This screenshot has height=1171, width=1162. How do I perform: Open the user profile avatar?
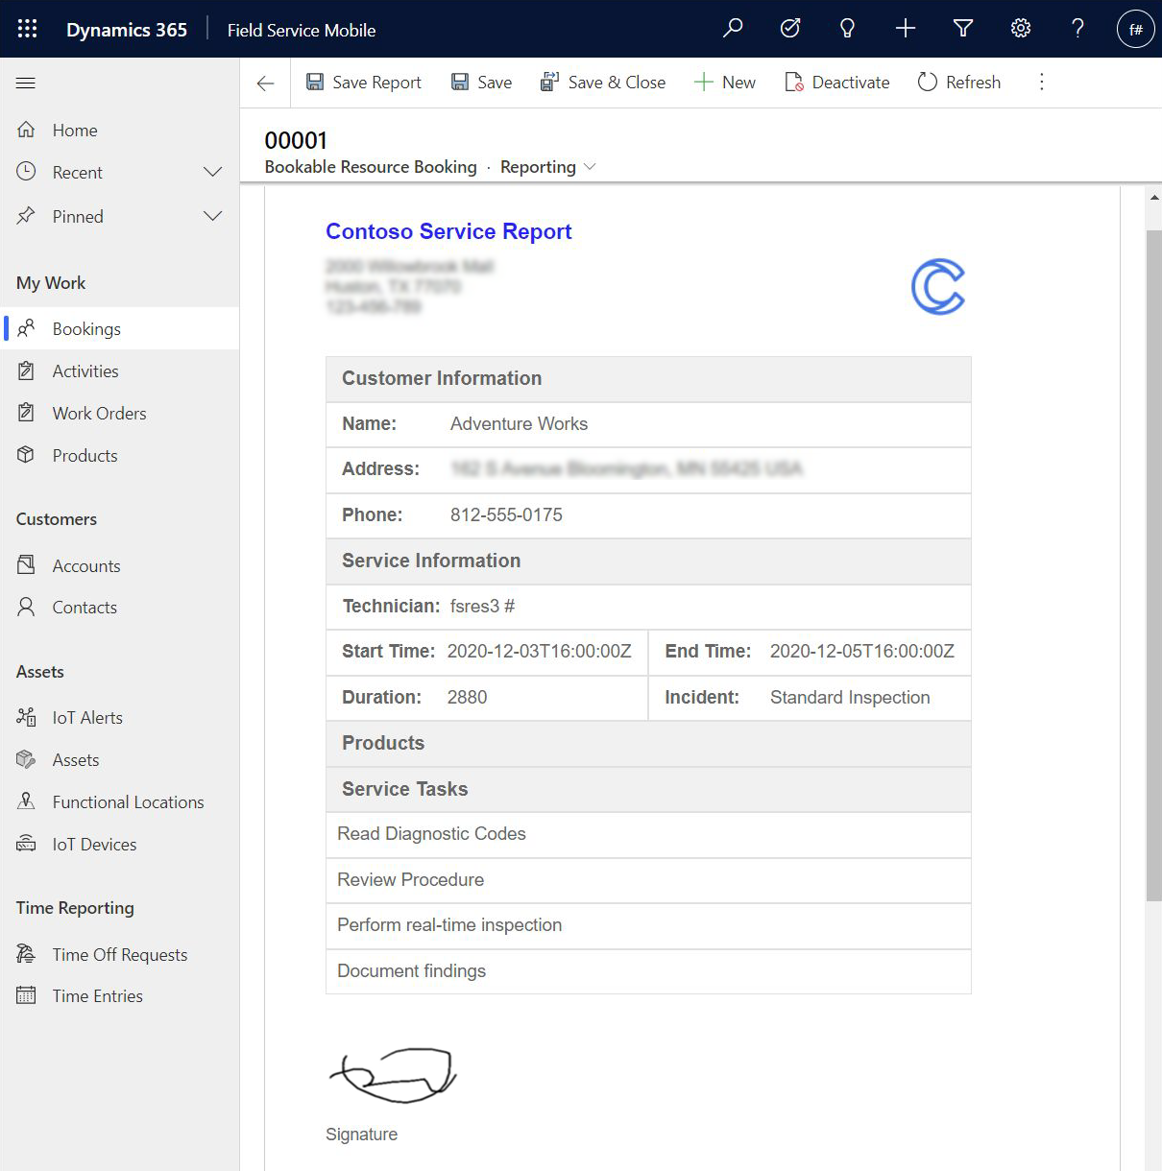[x=1135, y=29]
